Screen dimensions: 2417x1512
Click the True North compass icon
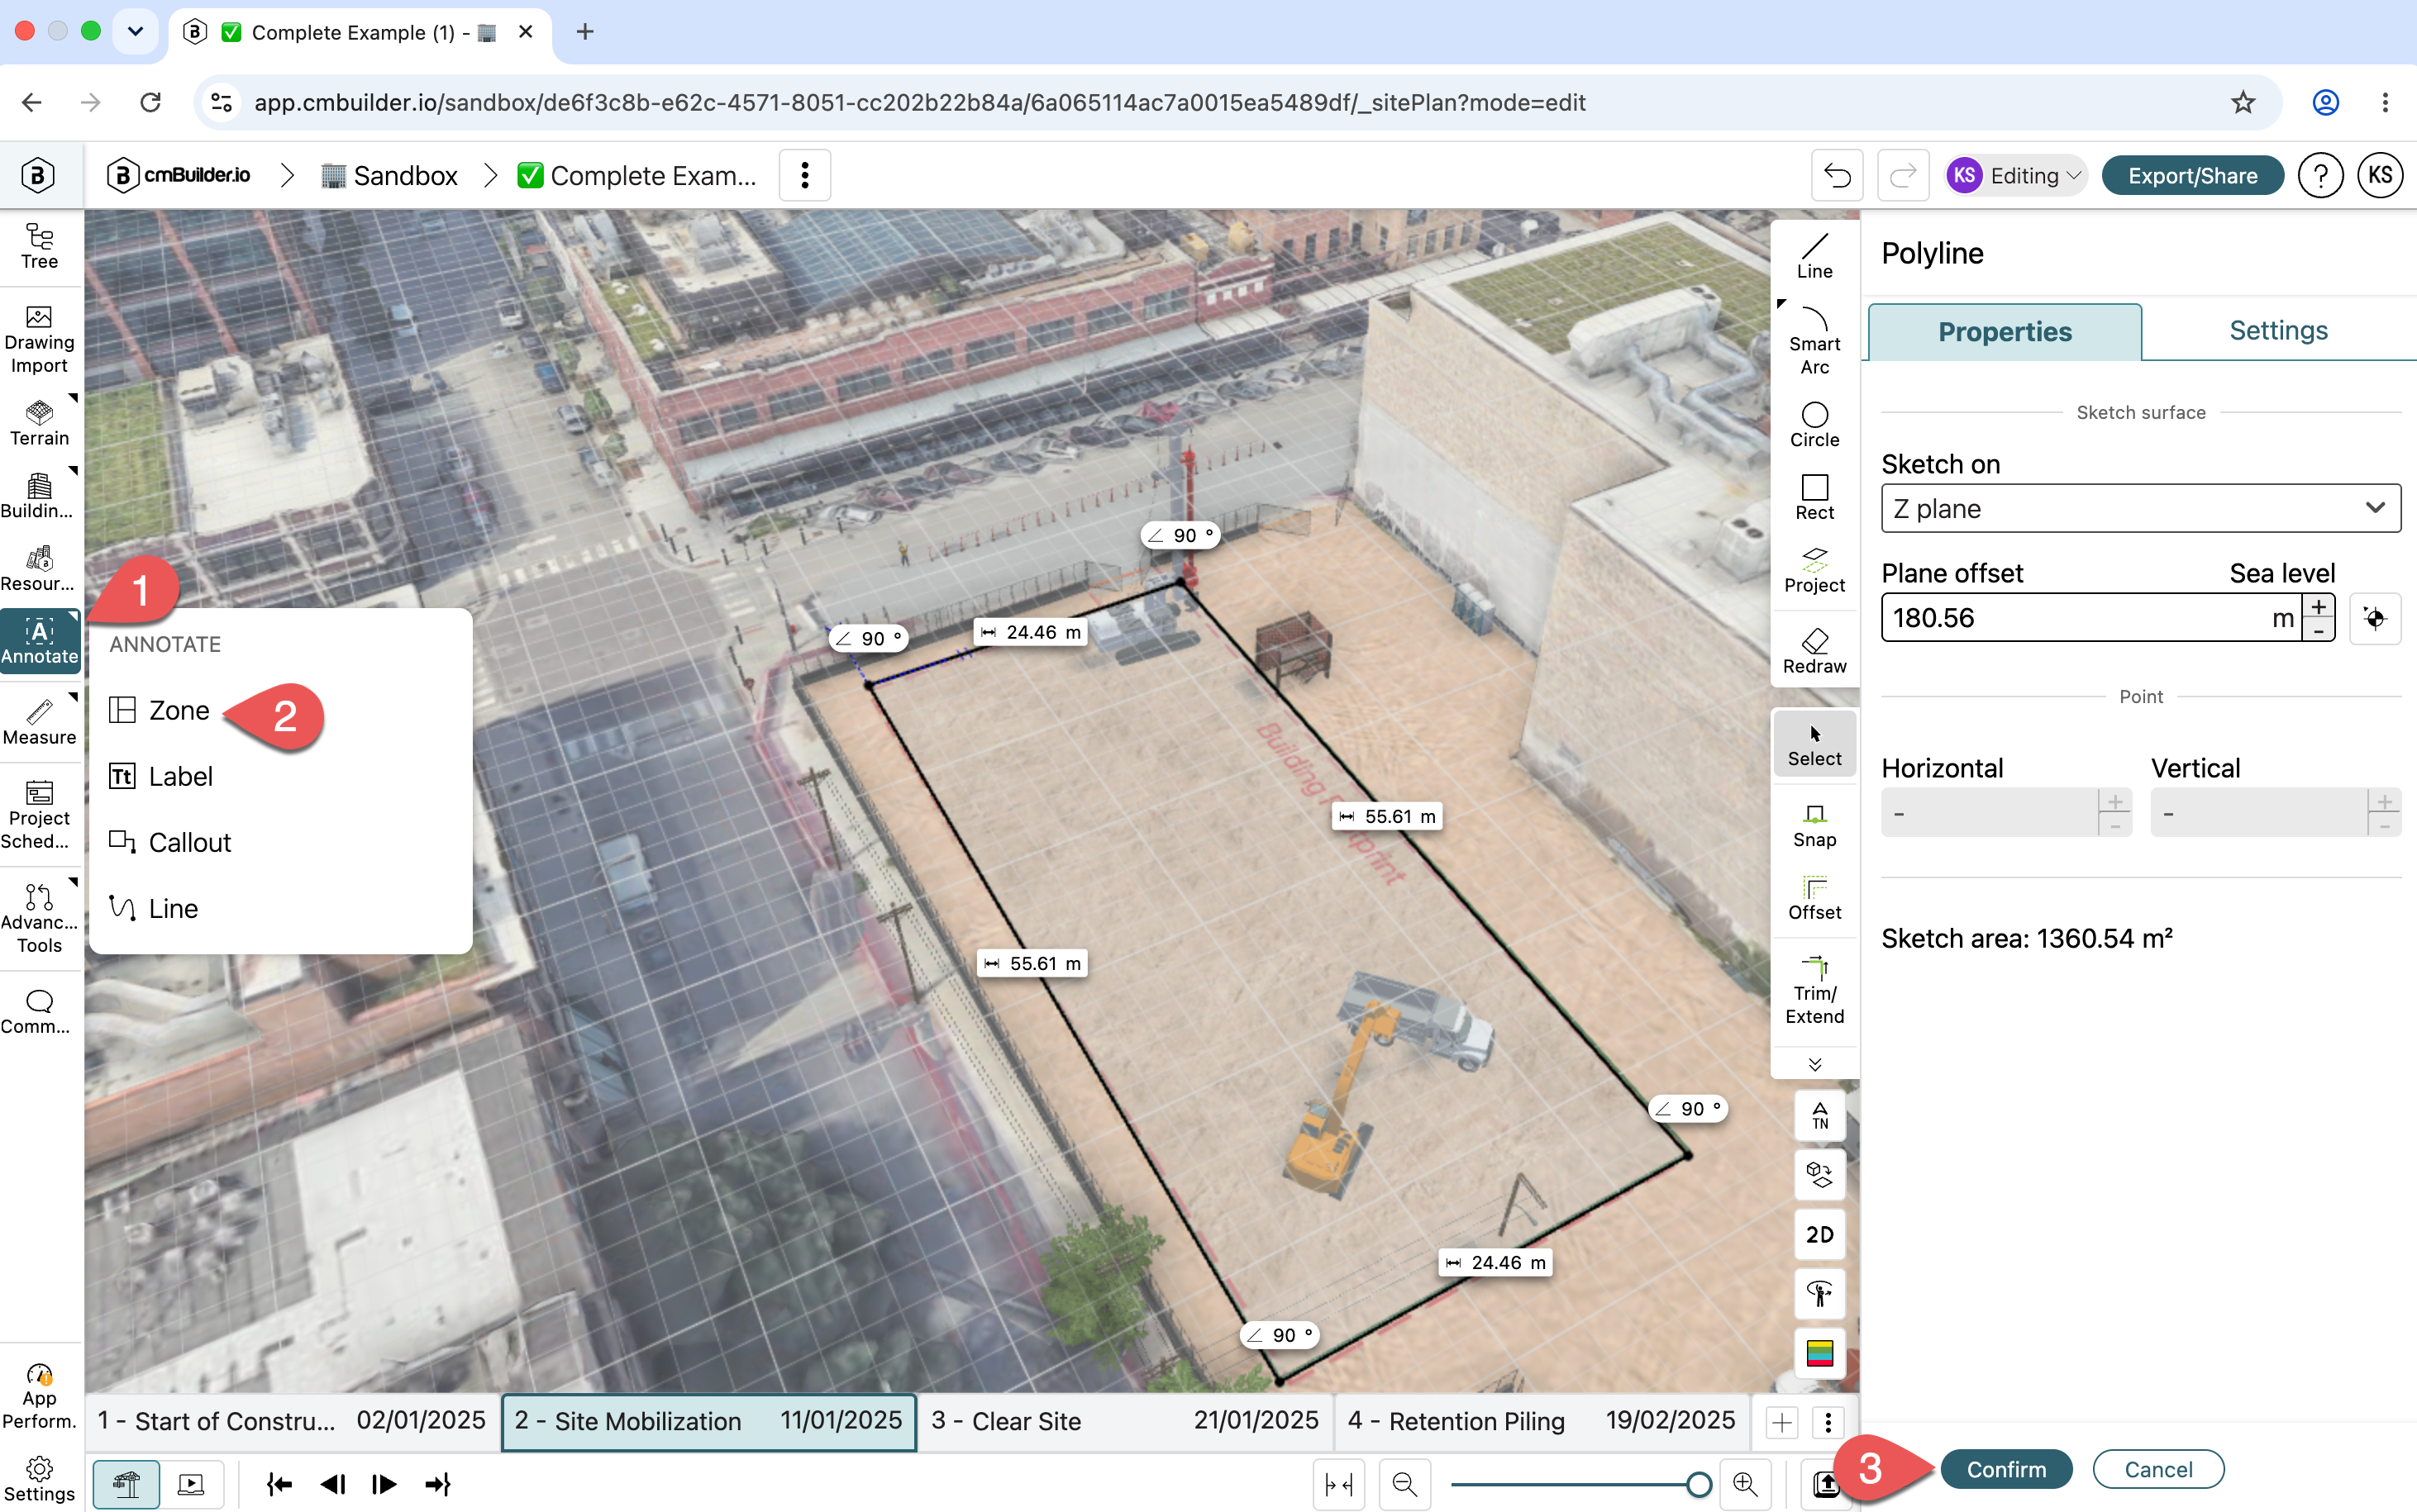tap(1819, 1116)
